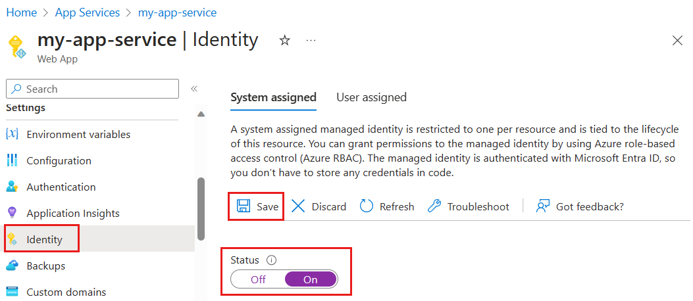Go to App Services breadcrumb link
Image resolution: width=693 pixels, height=301 pixels.
[87, 12]
